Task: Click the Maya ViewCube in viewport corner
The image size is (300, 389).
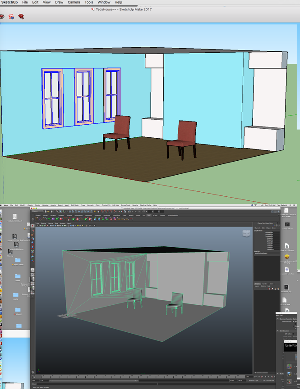Action: (x=245, y=233)
